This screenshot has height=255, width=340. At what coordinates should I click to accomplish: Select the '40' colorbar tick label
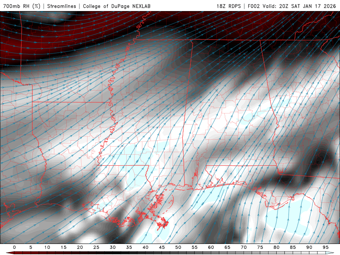point(145,247)
